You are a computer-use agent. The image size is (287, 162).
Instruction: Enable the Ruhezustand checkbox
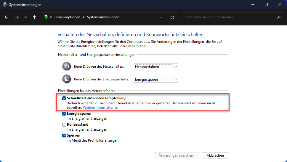(x=64, y=124)
